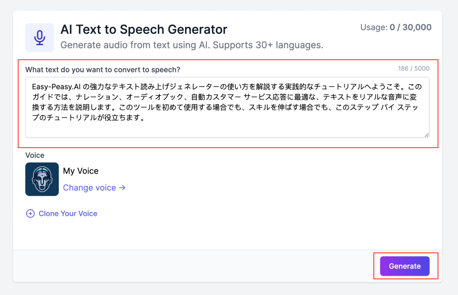This screenshot has width=458, height=295.
Task: Click the AI Text to Speech Generator heading
Action: 144,30
